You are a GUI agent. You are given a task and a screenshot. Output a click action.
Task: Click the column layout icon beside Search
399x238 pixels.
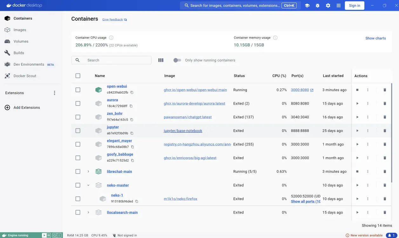(161, 60)
